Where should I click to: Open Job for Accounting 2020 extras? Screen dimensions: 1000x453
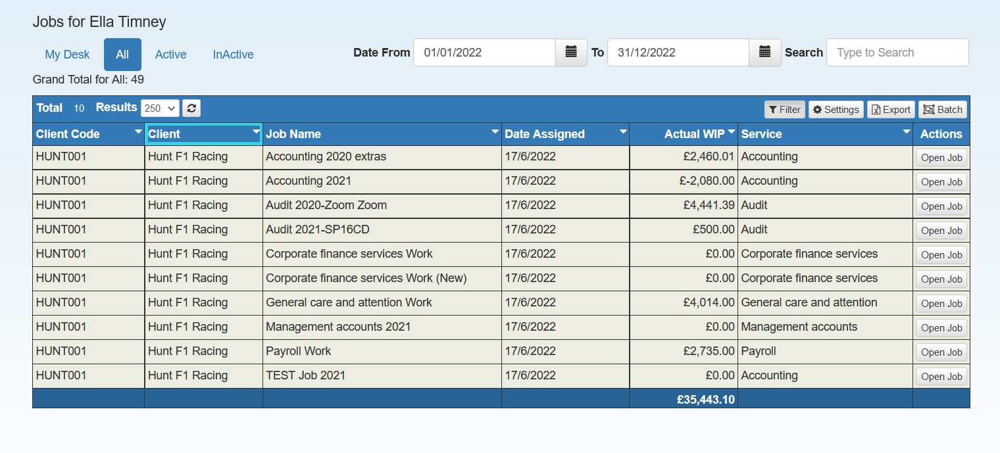tap(941, 158)
